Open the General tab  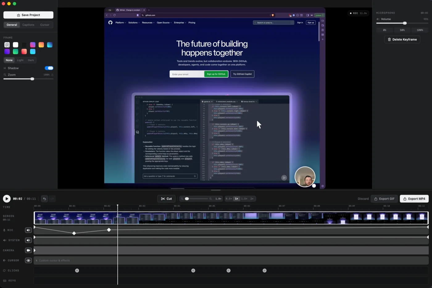pyautogui.click(x=12, y=25)
